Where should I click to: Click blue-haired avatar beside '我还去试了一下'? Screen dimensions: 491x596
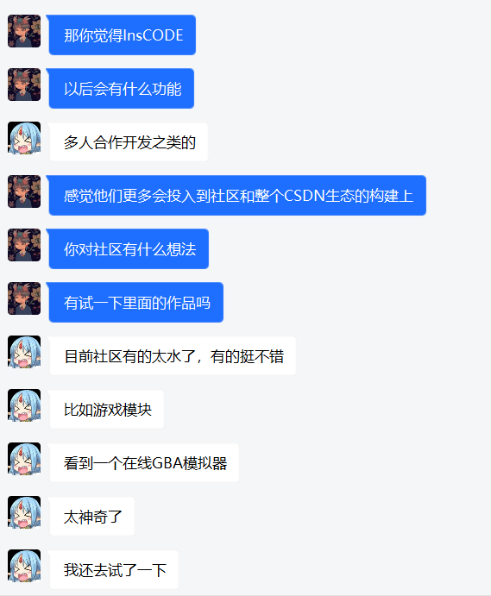tap(24, 566)
